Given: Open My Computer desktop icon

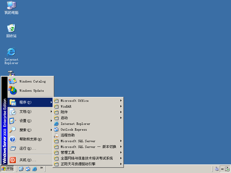Looking at the screenshot, I should coord(11,8).
